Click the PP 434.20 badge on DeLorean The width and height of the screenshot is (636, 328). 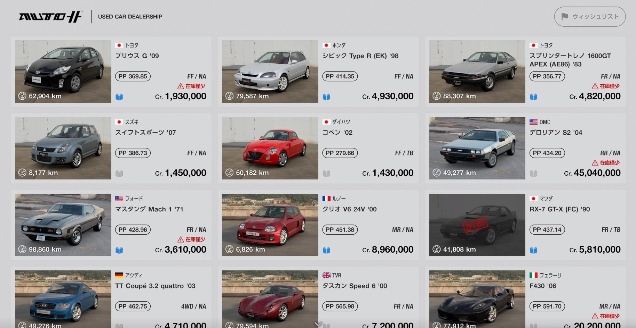(x=547, y=153)
